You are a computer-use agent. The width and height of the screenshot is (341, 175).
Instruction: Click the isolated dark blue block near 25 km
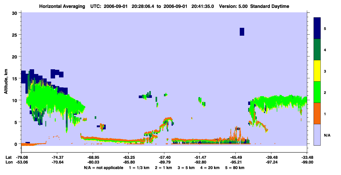pos(242,31)
